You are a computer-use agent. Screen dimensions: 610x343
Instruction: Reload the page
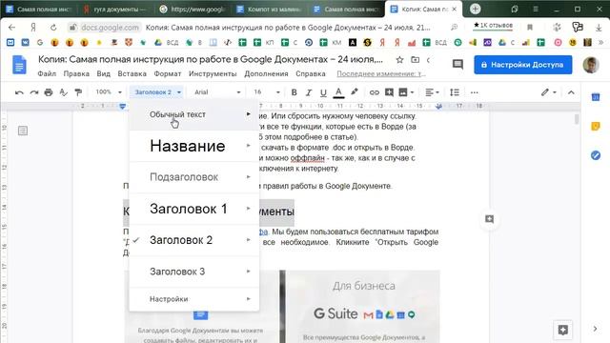pyautogui.click(x=53, y=28)
